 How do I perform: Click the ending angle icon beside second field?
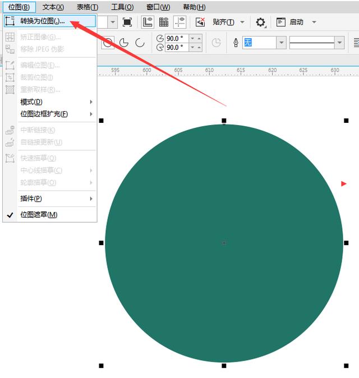(160, 48)
